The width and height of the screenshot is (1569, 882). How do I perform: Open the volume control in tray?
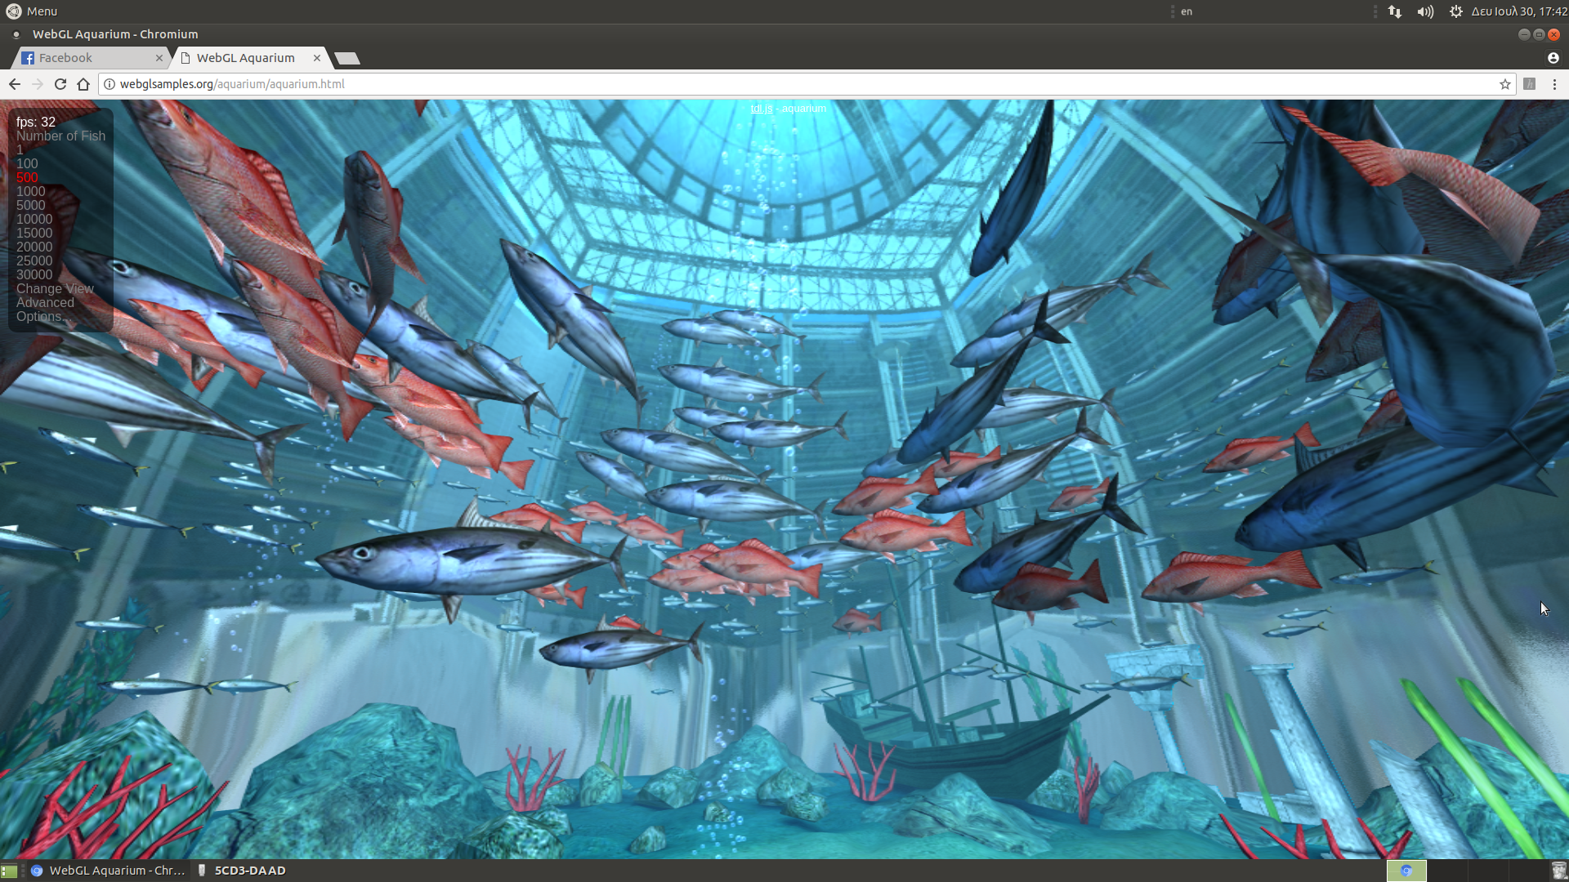[1425, 11]
